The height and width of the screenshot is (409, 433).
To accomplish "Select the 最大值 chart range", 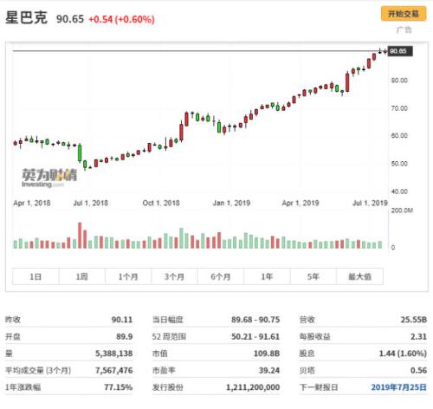I will pos(359,276).
